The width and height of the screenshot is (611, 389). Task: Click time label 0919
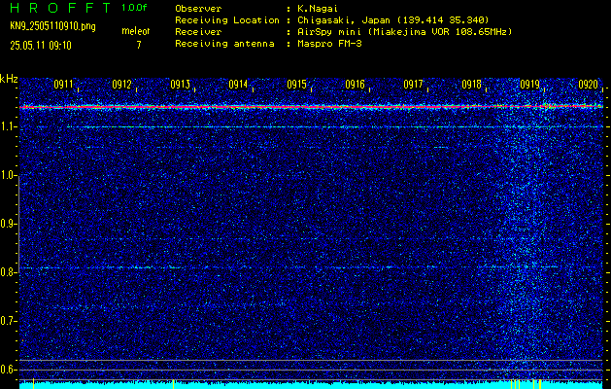pos(529,85)
